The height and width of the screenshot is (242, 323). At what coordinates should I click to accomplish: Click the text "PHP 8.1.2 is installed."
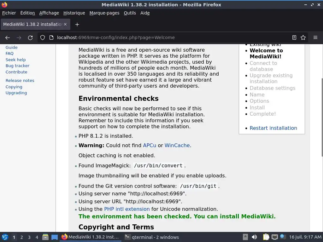pos(106,136)
